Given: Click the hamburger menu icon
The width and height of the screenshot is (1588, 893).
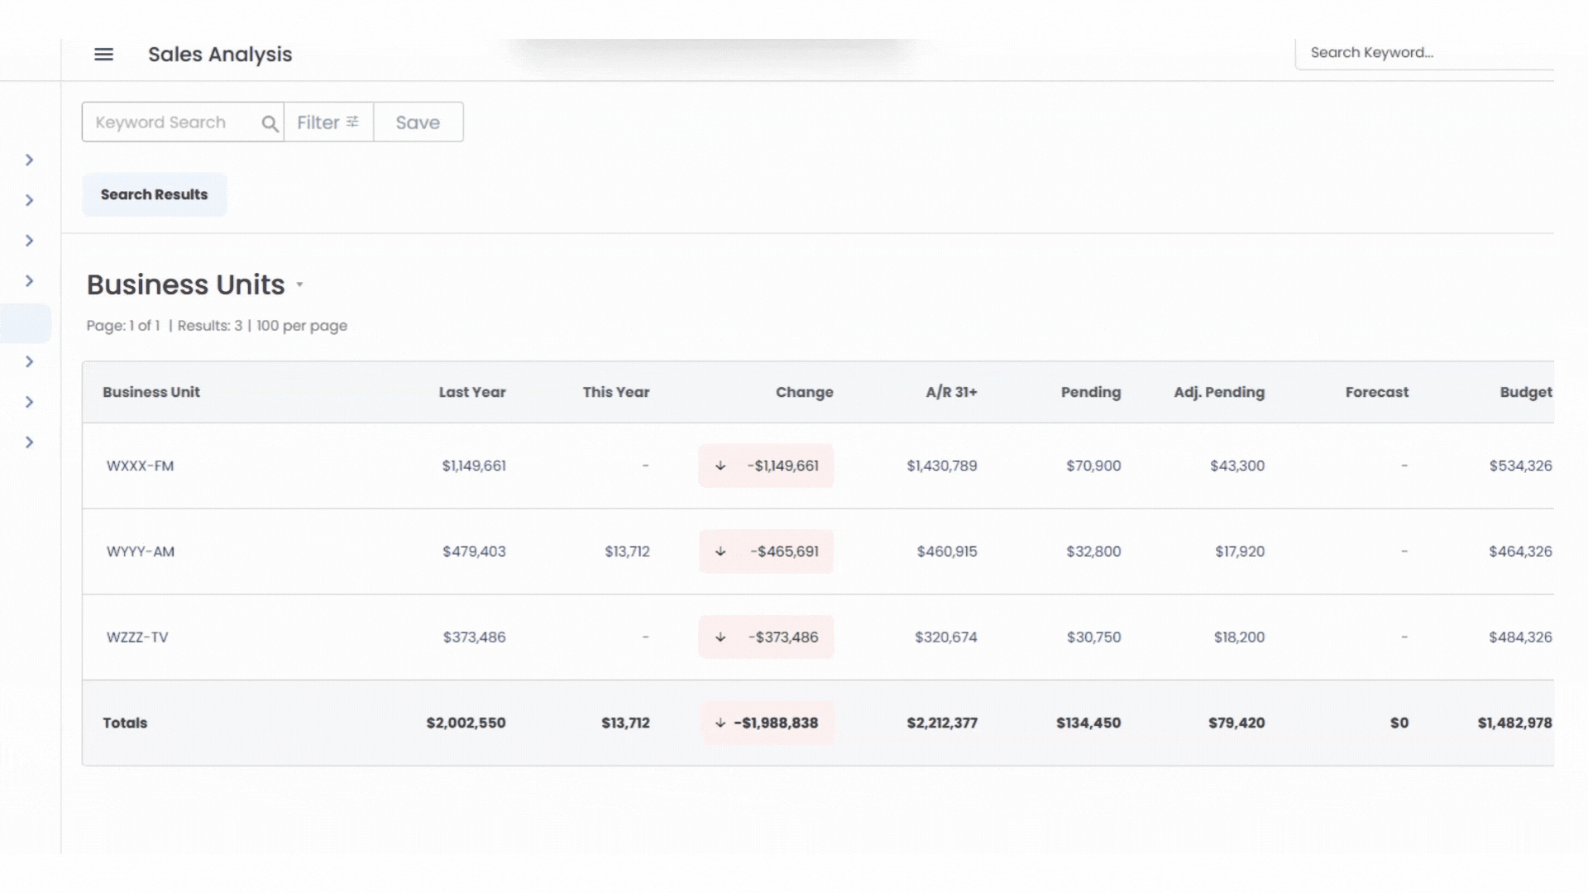Looking at the screenshot, I should click(103, 54).
